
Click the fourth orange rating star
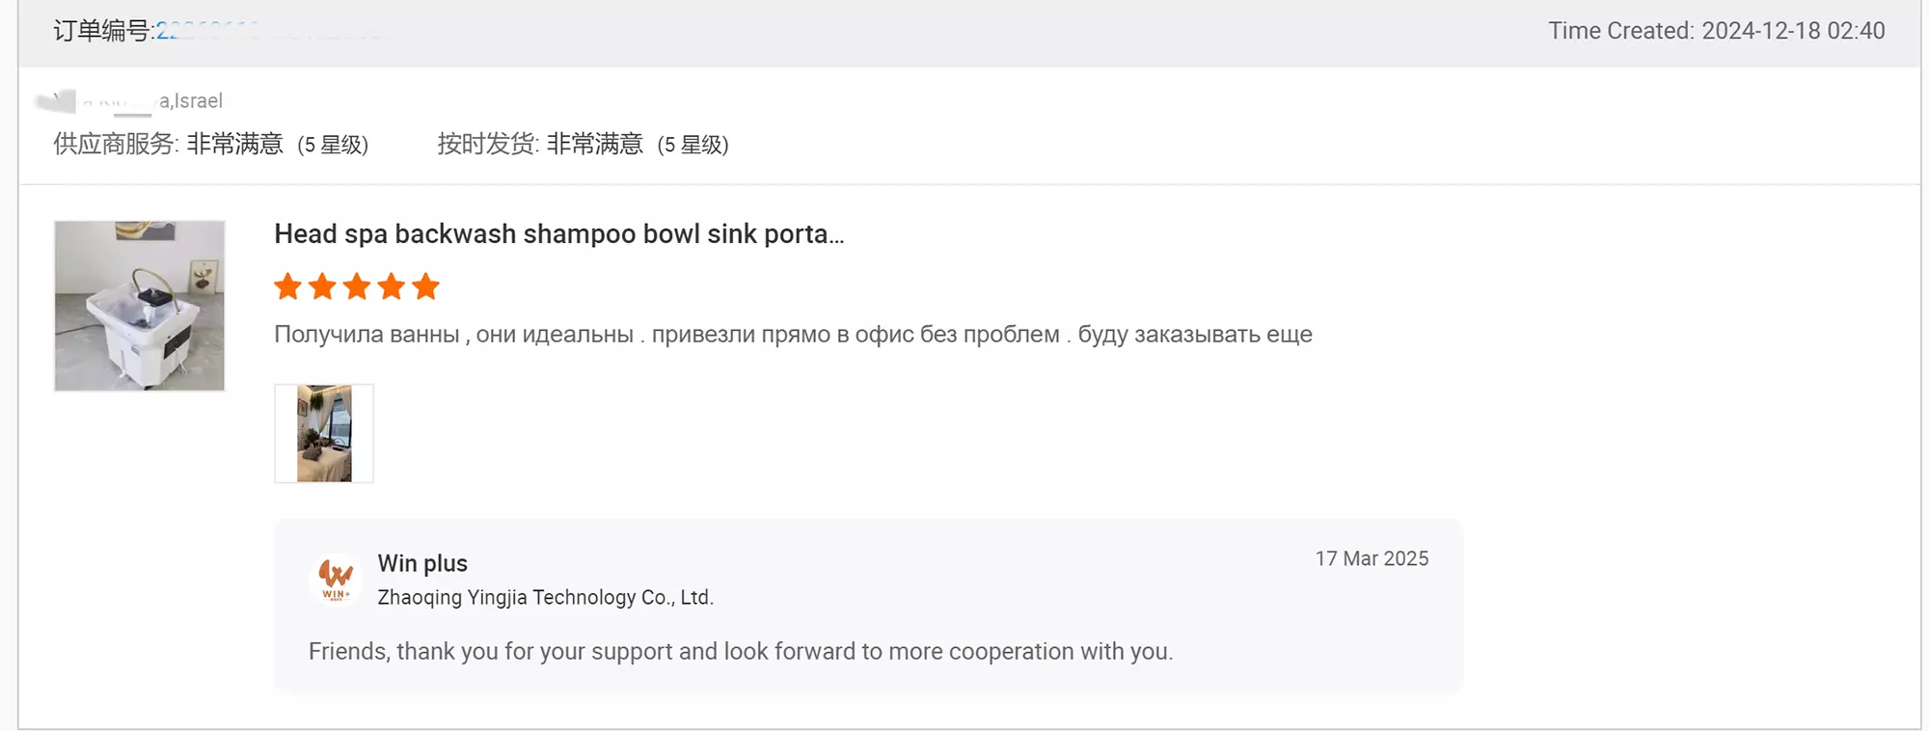pos(392,286)
